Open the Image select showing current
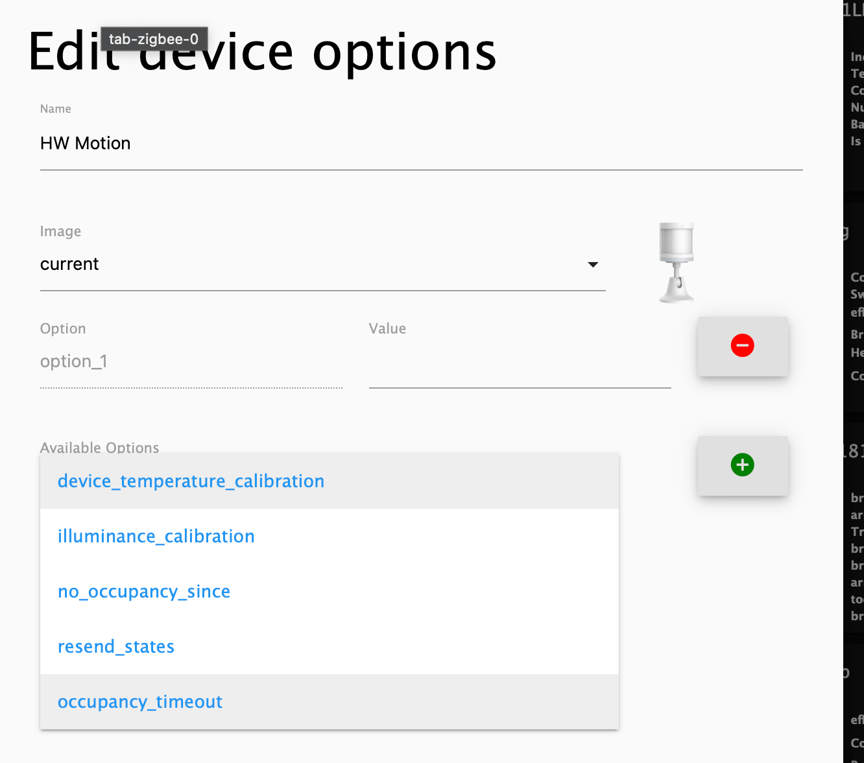 click(x=311, y=265)
